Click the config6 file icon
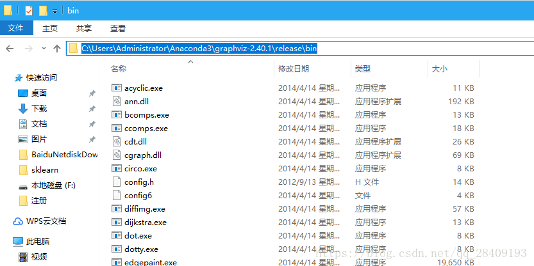 (x=117, y=195)
